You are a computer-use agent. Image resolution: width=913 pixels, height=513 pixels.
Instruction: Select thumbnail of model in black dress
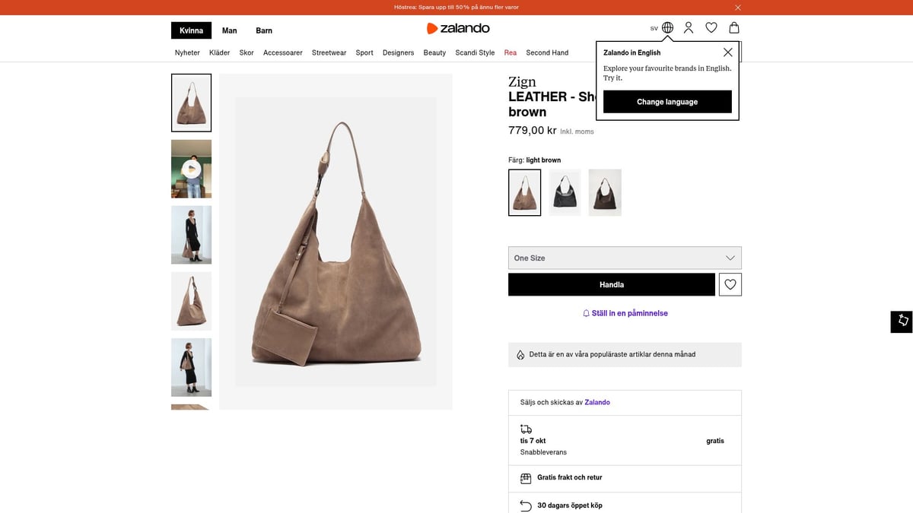(x=191, y=235)
